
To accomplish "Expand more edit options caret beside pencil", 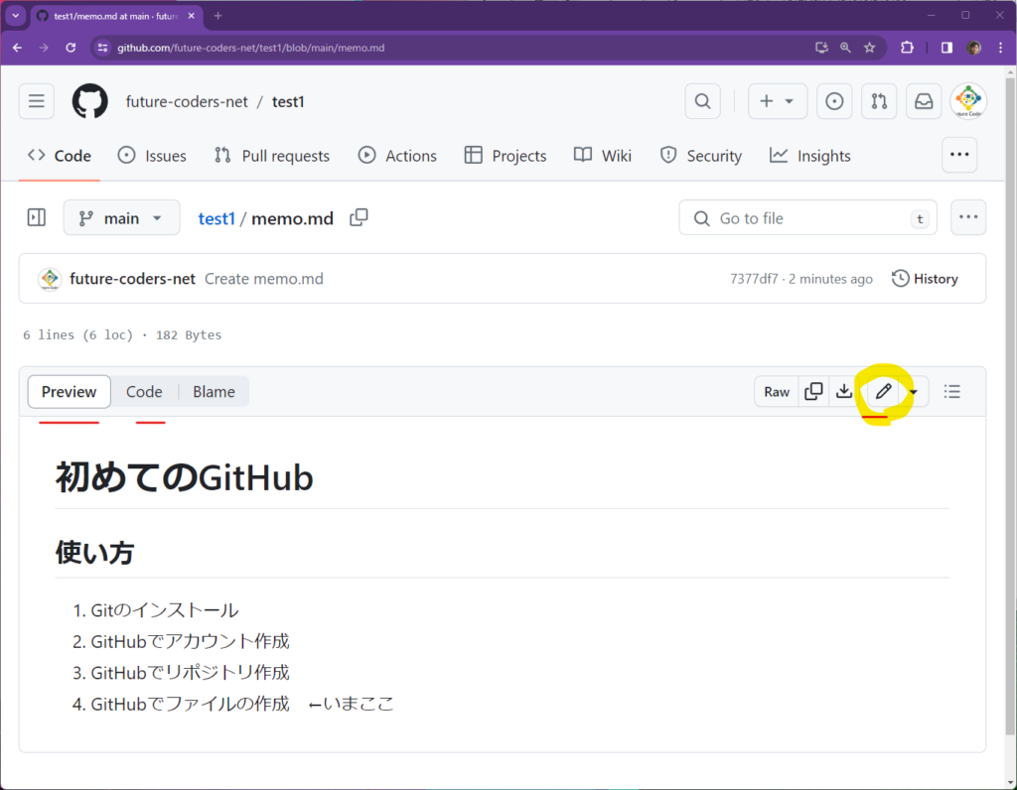I will 914,391.
